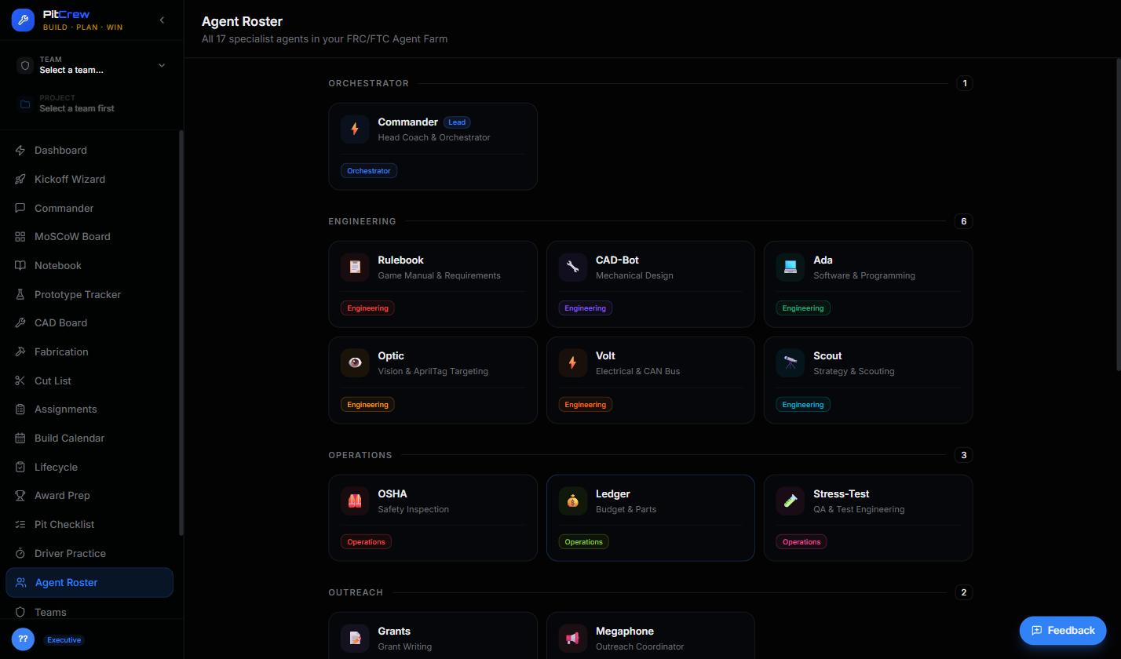This screenshot has width=1121, height=659.
Task: Click the "Safety Inspection" text on OSHA card
Action: pos(414,509)
